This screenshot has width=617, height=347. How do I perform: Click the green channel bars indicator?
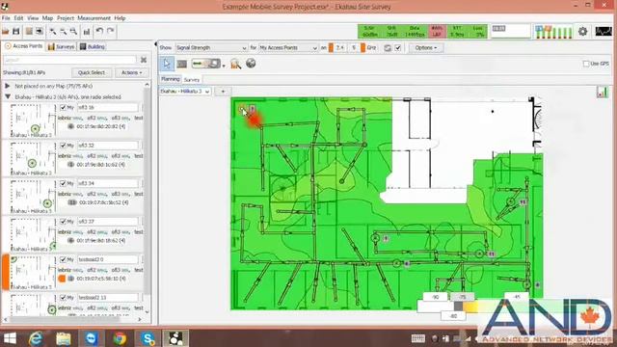point(553,32)
